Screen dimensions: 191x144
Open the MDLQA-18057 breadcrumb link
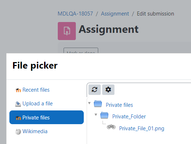click(75, 14)
